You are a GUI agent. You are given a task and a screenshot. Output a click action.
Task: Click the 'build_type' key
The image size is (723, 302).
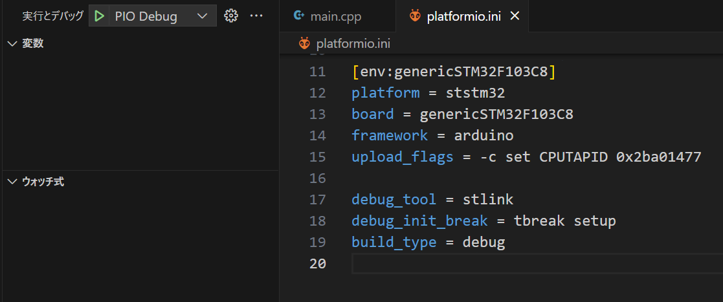(x=394, y=242)
